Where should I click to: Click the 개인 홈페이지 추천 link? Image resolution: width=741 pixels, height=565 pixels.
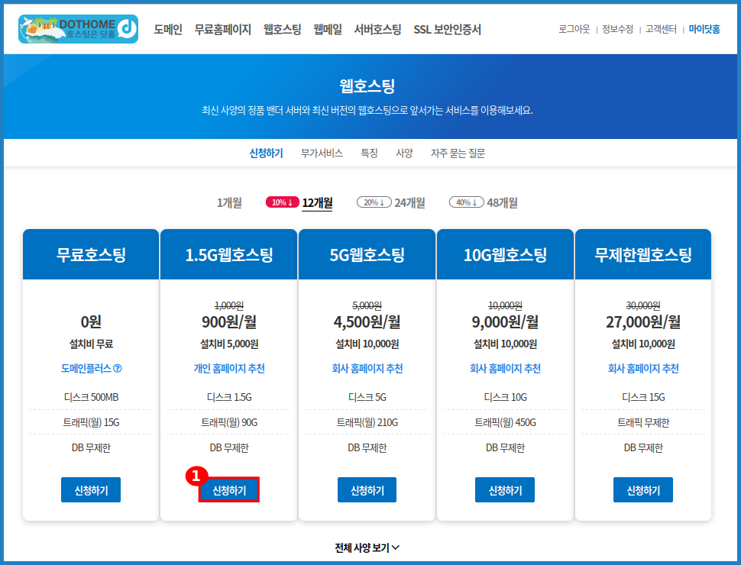[229, 369]
